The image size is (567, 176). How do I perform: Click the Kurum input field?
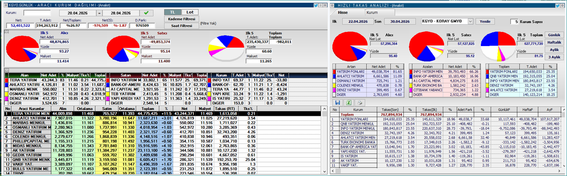pyautogui.click(x=37, y=13)
